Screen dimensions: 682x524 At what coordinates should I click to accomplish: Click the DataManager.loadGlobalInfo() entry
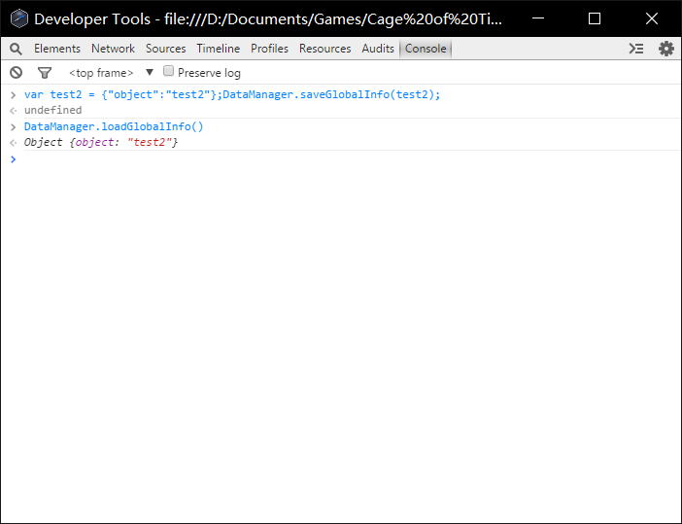pyautogui.click(x=114, y=126)
